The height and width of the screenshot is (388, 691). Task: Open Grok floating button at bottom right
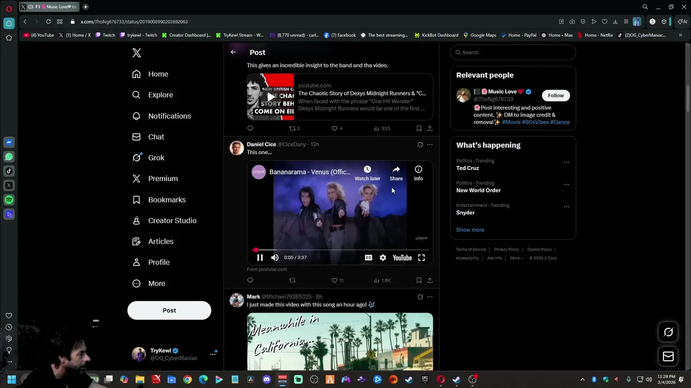(x=668, y=332)
